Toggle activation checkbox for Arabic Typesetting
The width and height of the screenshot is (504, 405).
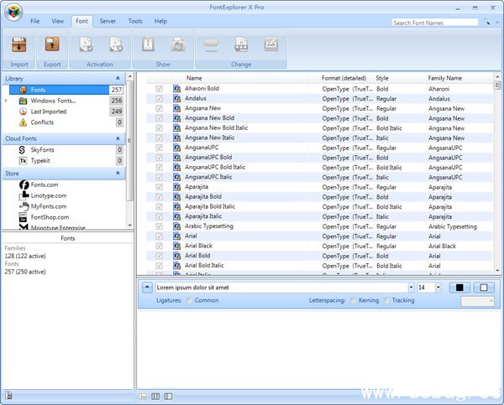(159, 226)
